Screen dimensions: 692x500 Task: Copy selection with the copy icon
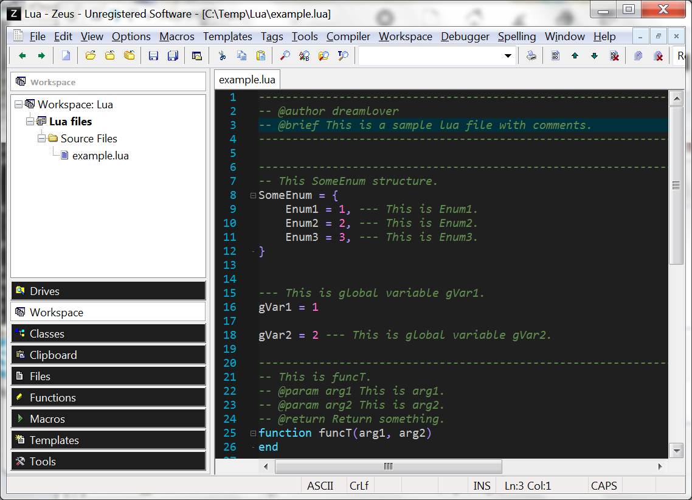[x=241, y=55]
